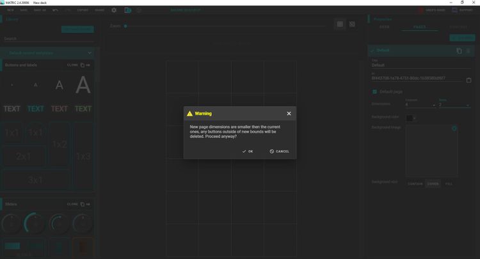Screen dimensions: 480x259
Task: Click the undo arrow icon
Action: [55, 10]
